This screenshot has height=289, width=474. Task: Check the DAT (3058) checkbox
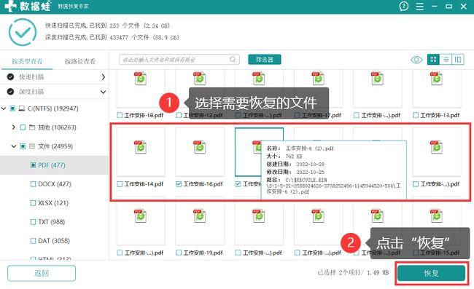pyautogui.click(x=34, y=241)
